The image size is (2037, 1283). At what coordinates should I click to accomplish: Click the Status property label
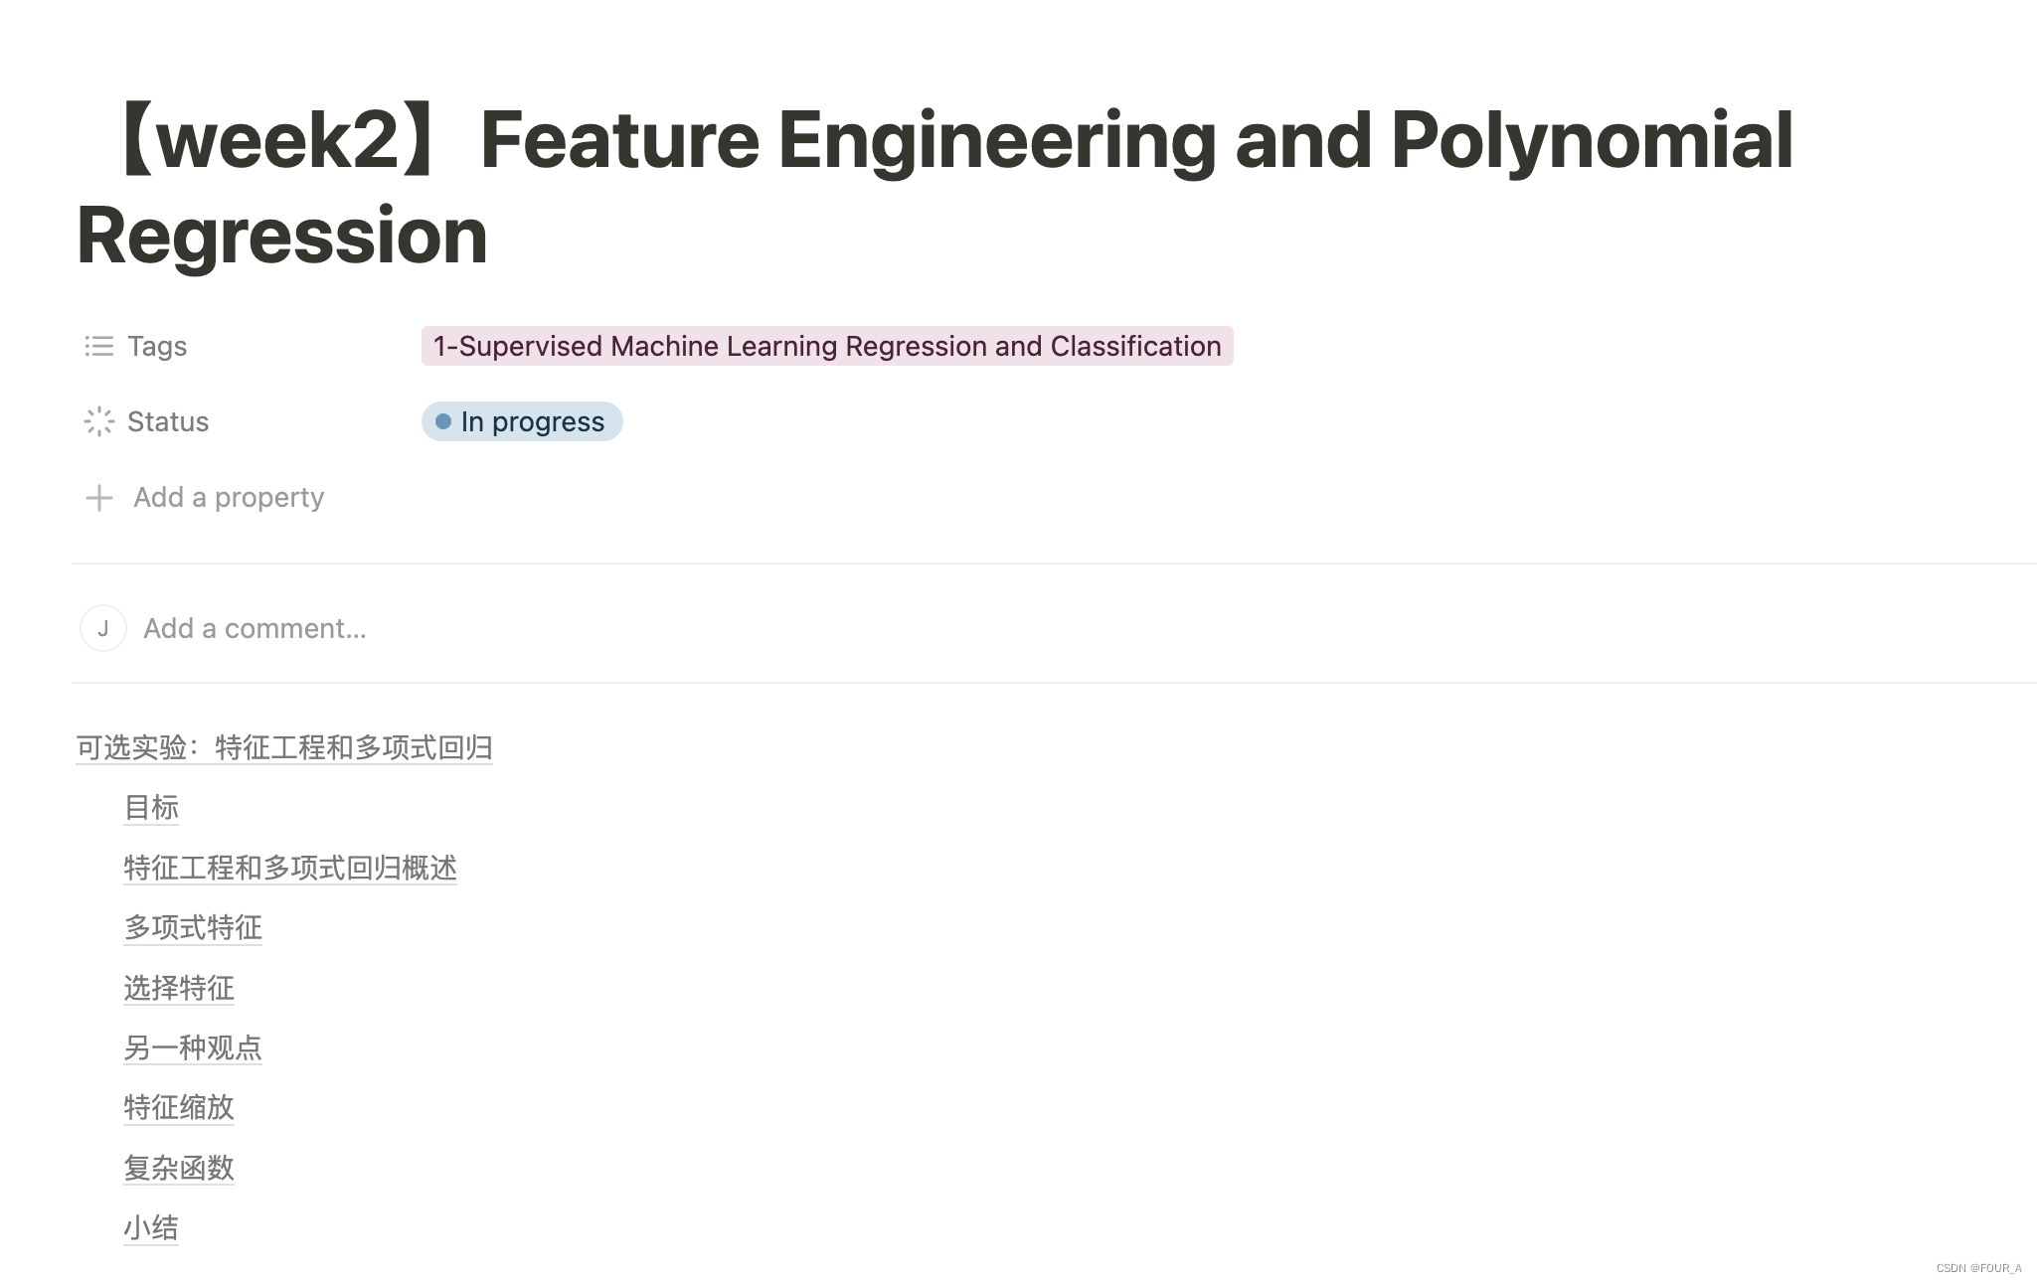168,421
